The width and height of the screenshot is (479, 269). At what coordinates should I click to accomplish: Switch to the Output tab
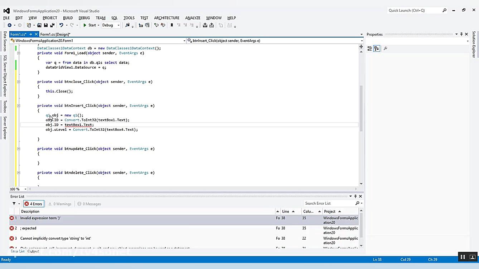click(33, 251)
